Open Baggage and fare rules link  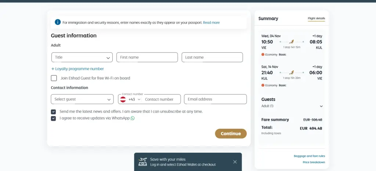(309, 156)
